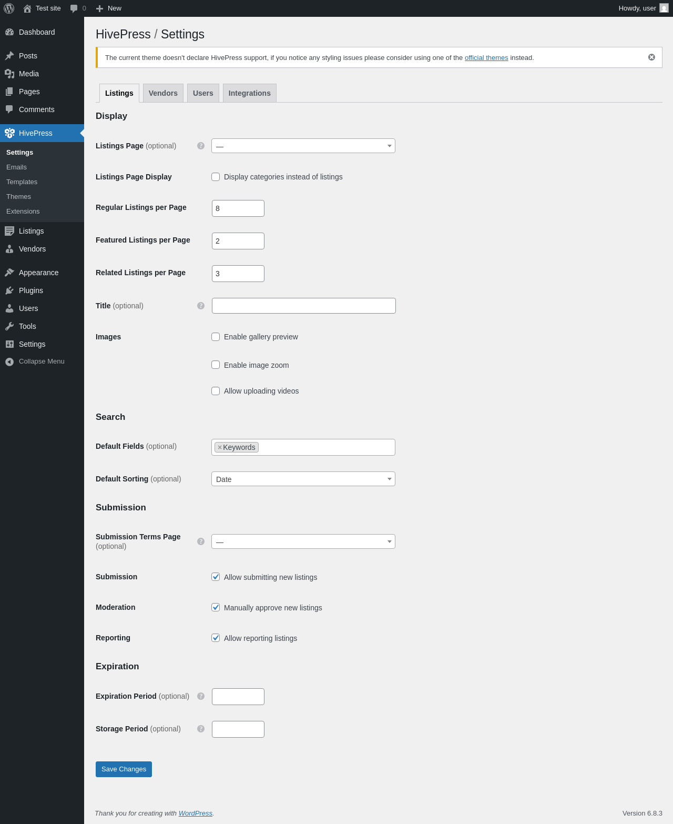Click the Tools wrench icon
The image size is (673, 824).
[9, 326]
